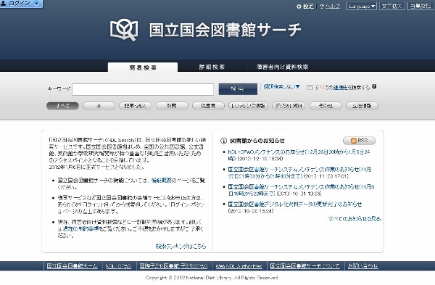Click the 検索 search button
435x285 pixels.
pyautogui.click(x=238, y=89)
